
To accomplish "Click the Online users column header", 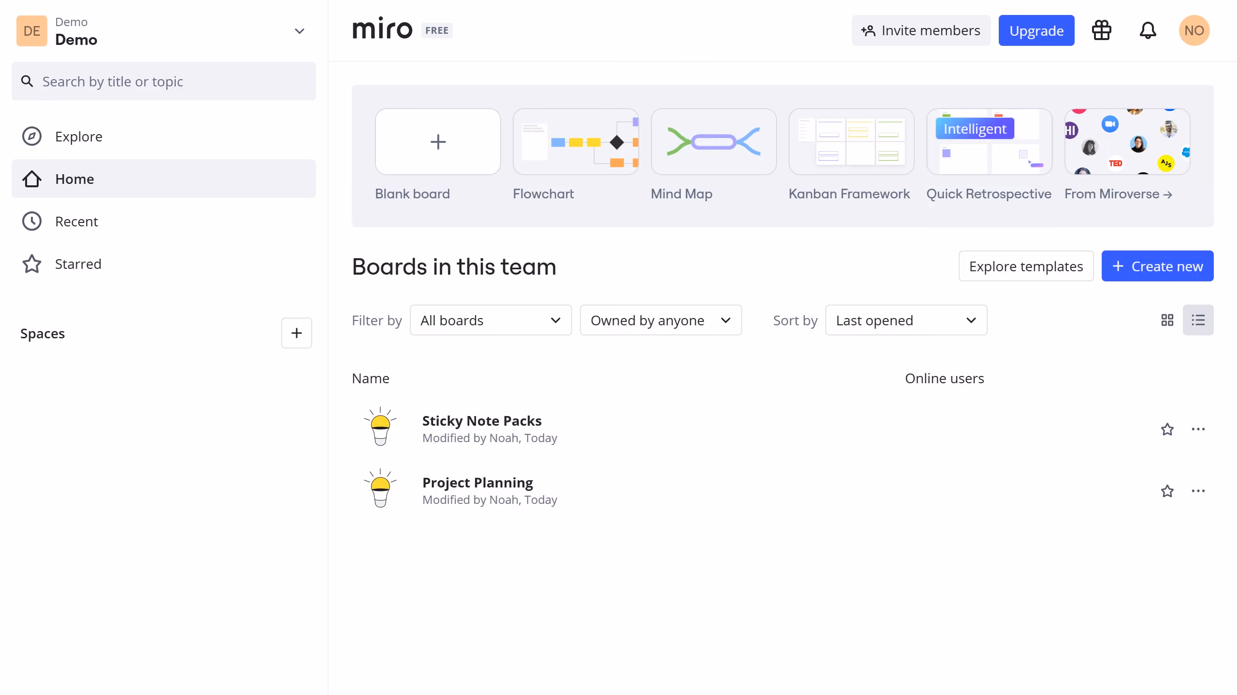I will pos(944,378).
